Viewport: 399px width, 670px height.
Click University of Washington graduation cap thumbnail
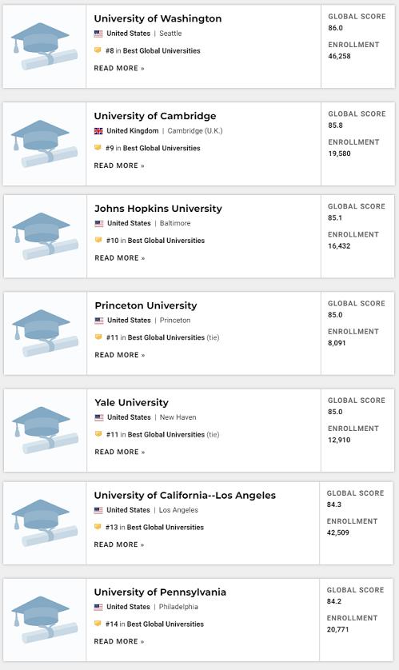[x=45, y=46]
